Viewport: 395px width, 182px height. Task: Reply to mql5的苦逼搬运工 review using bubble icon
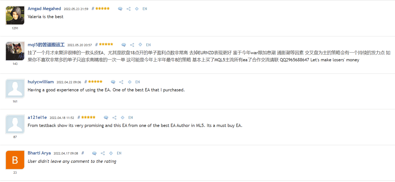(x=124, y=45)
